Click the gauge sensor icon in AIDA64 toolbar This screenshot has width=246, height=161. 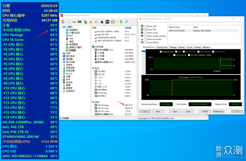click(113, 22)
